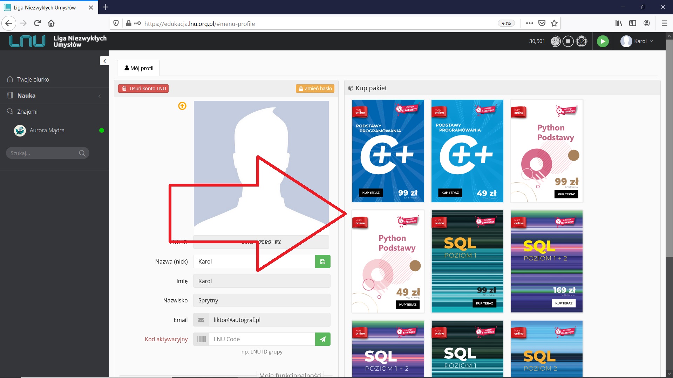Click the 30,501 points value
Image resolution: width=673 pixels, height=378 pixels.
tap(537, 41)
